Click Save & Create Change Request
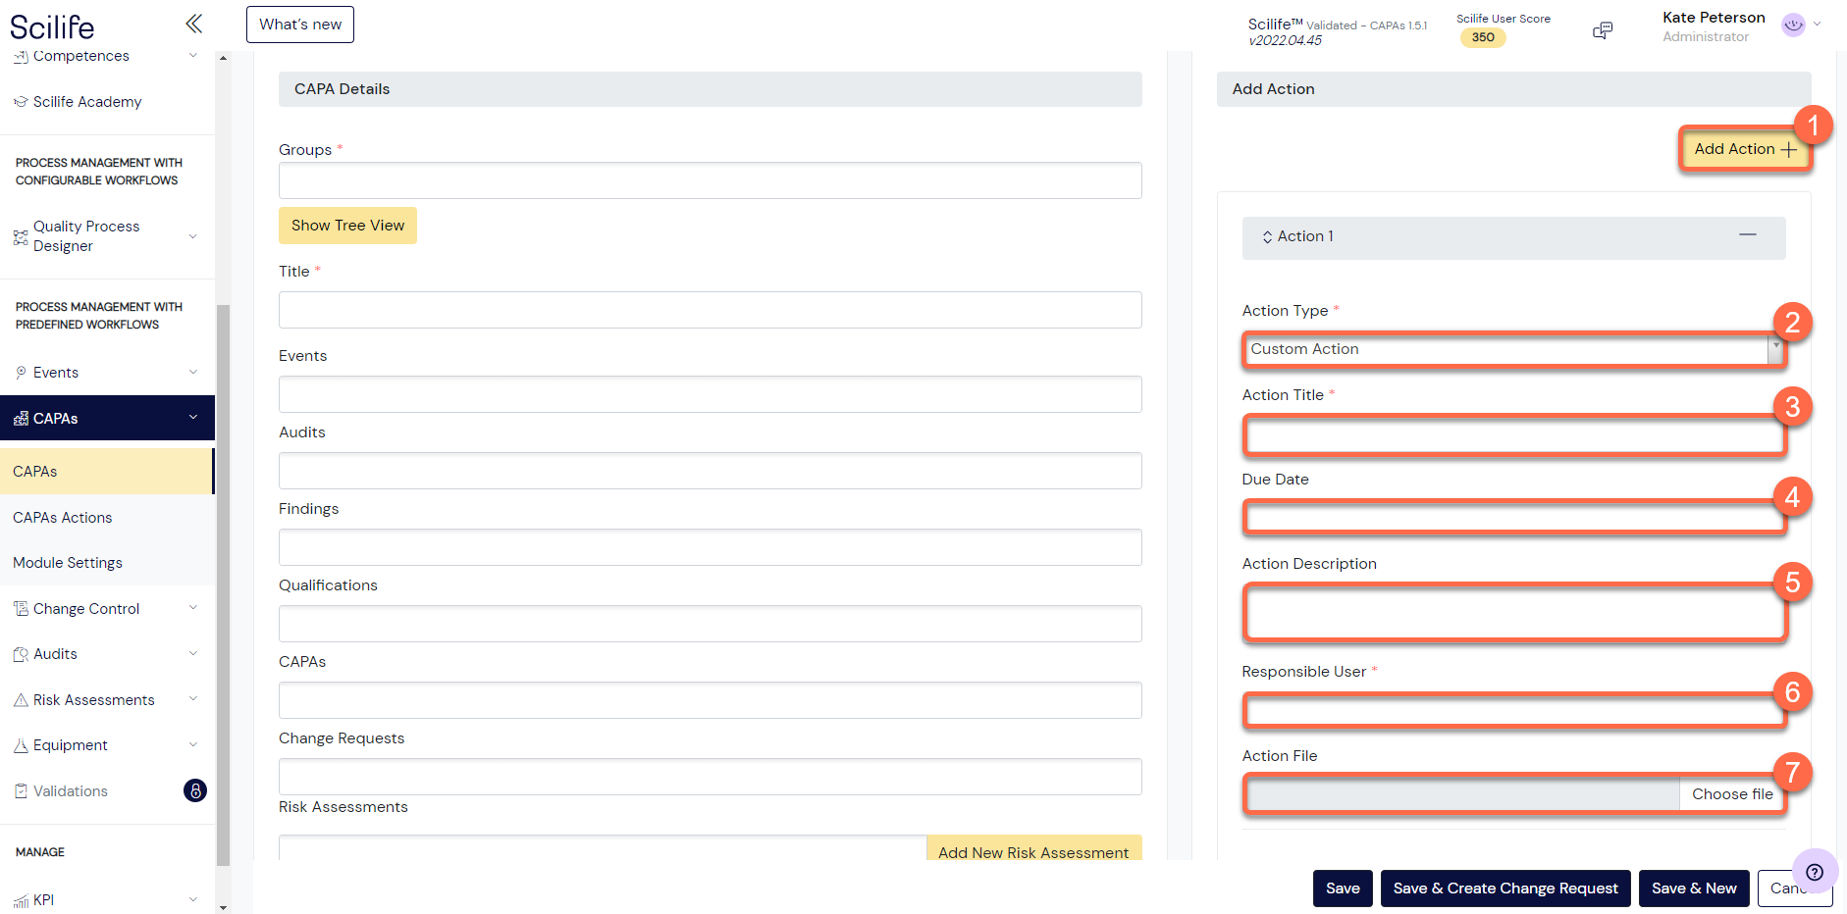The height and width of the screenshot is (914, 1847). (x=1505, y=889)
